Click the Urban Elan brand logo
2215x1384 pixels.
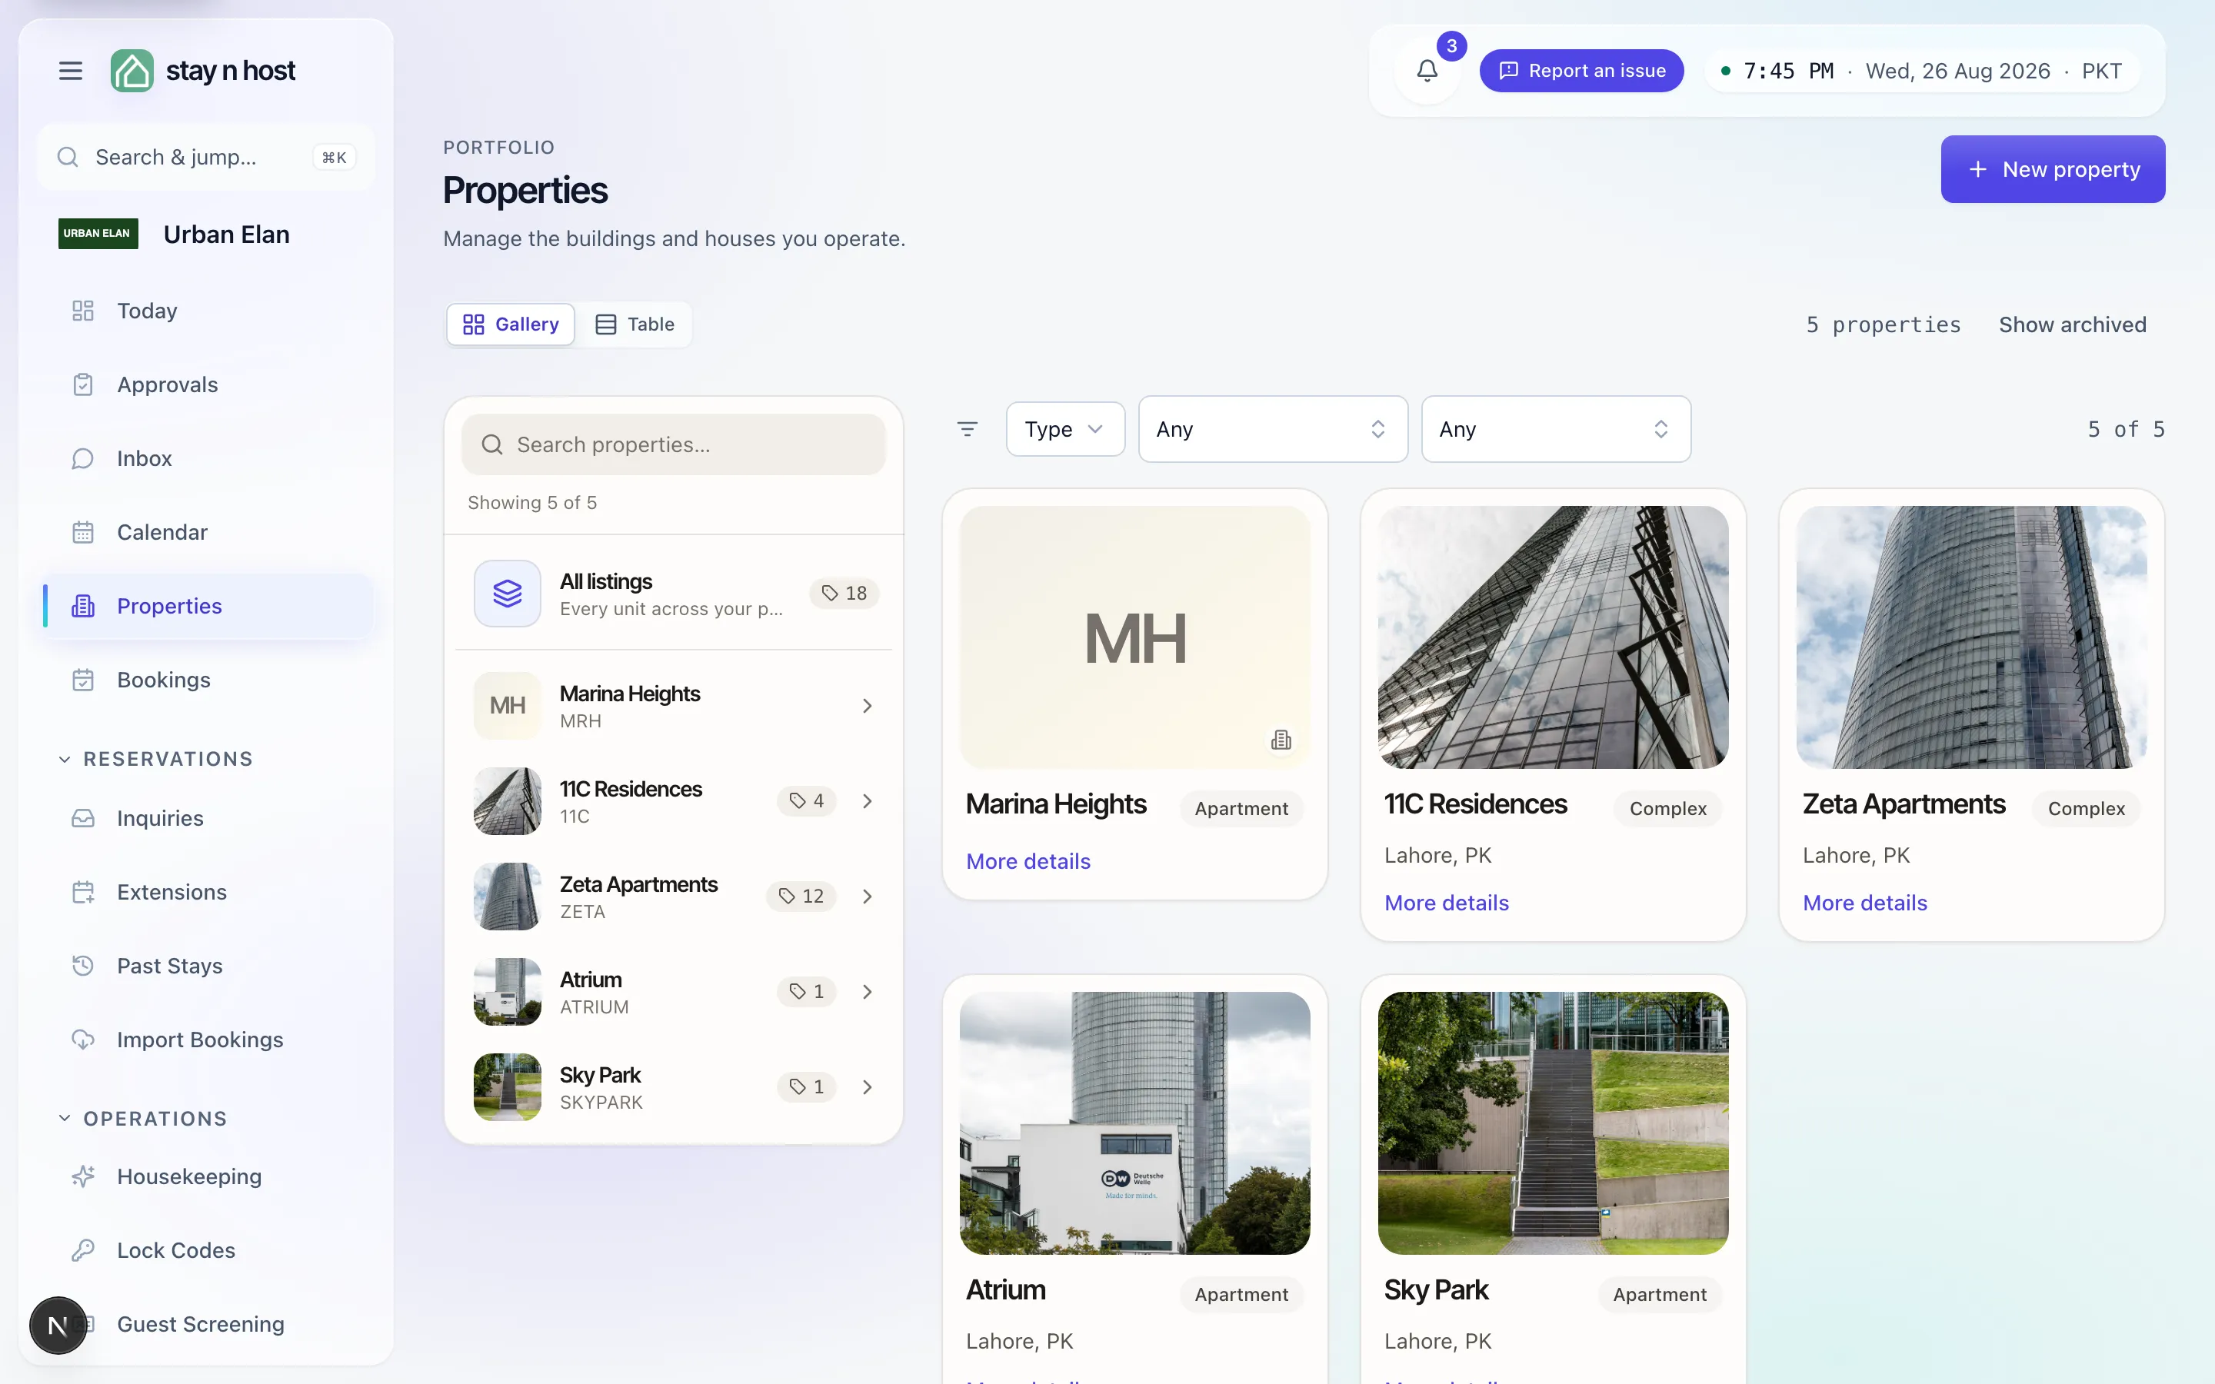[98, 234]
